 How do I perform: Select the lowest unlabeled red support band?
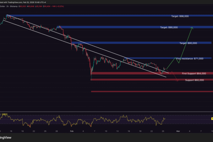149,92
